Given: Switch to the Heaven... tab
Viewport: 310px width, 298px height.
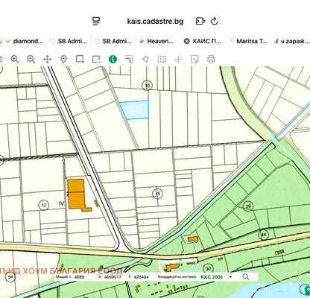Looking at the screenshot, I should point(156,41).
